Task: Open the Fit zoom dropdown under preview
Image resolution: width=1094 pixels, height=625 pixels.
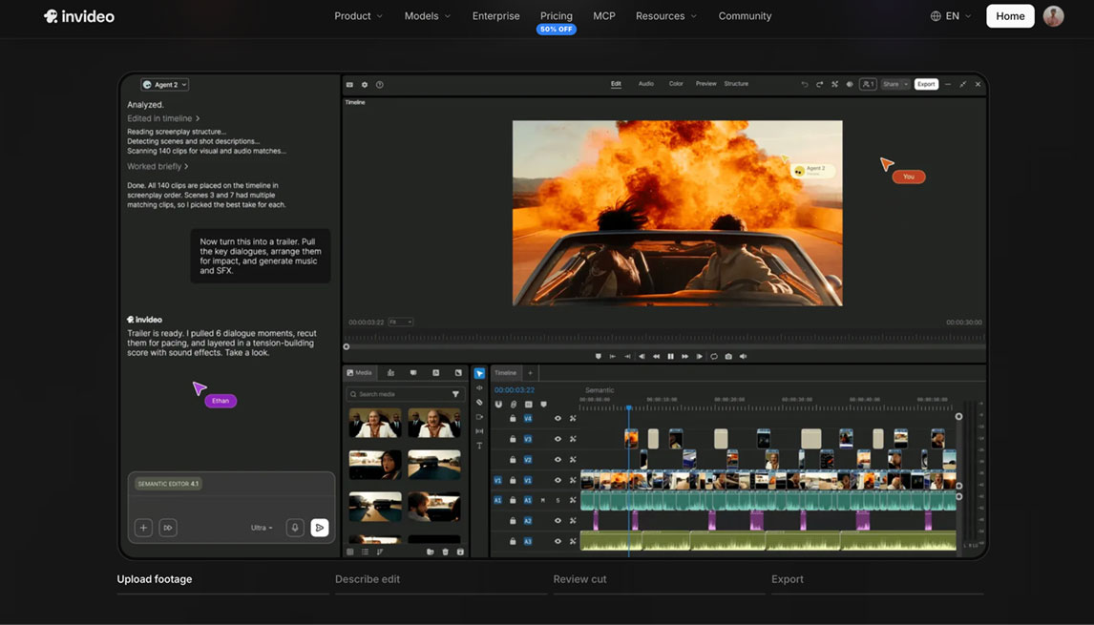Action: pyautogui.click(x=401, y=323)
